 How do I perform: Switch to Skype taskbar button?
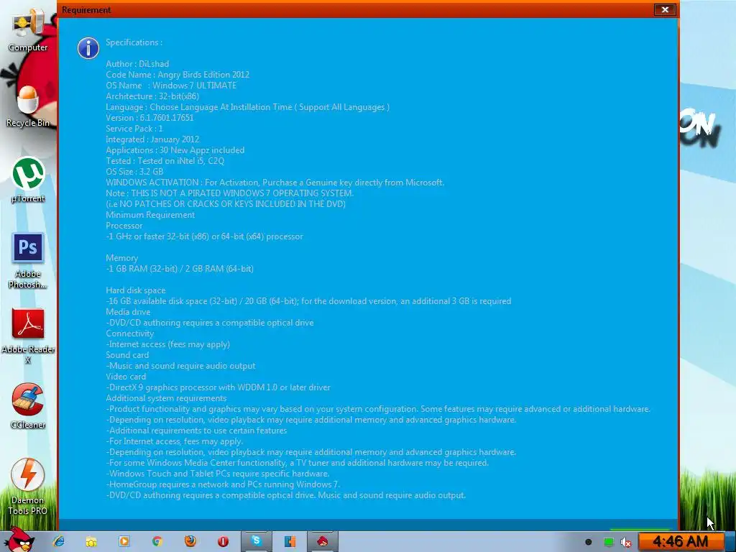tap(257, 541)
